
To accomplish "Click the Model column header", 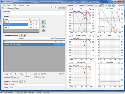I will (16, 19).
